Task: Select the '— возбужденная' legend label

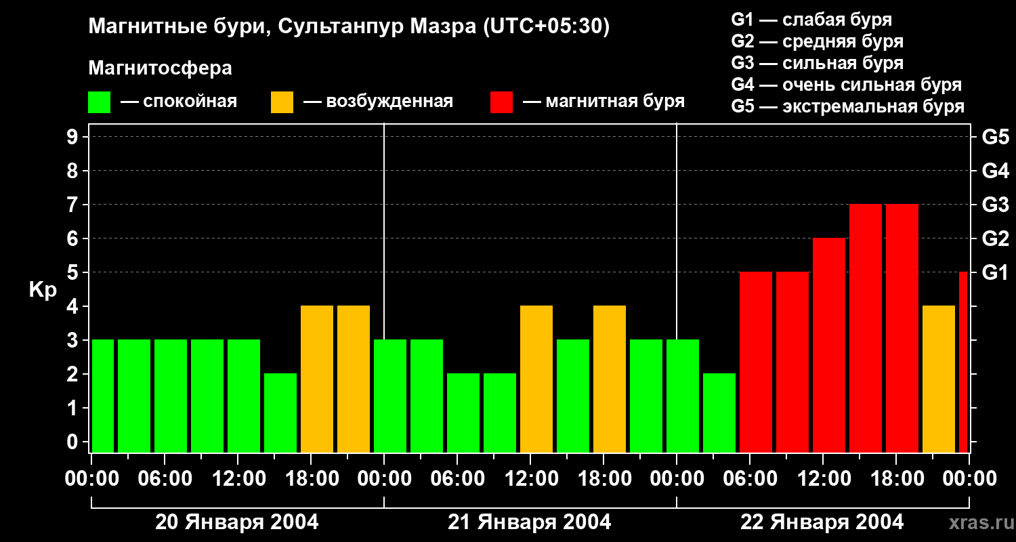Action: [378, 102]
